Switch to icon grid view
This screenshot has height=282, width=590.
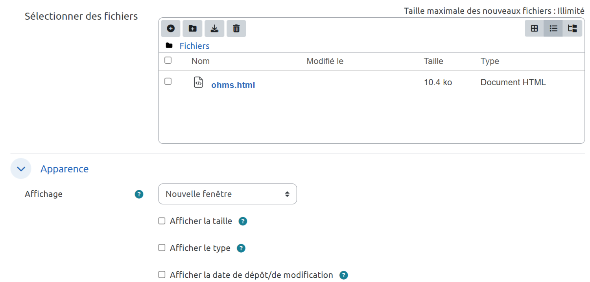(534, 28)
